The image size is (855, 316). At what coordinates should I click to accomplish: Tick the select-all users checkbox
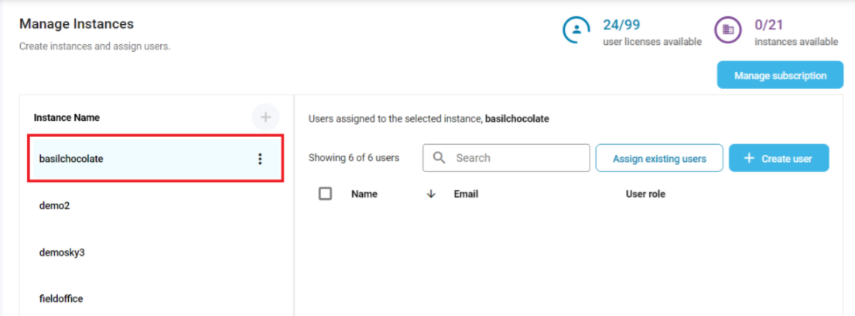click(x=326, y=194)
